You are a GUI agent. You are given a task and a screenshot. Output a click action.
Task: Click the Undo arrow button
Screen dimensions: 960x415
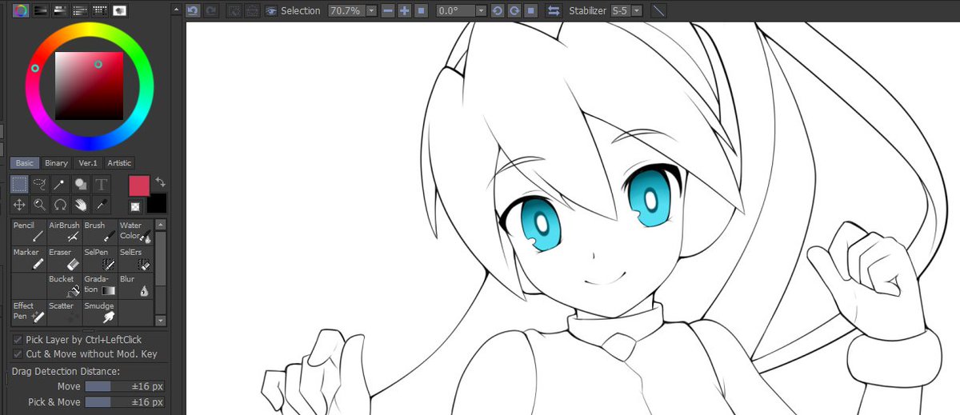point(193,10)
